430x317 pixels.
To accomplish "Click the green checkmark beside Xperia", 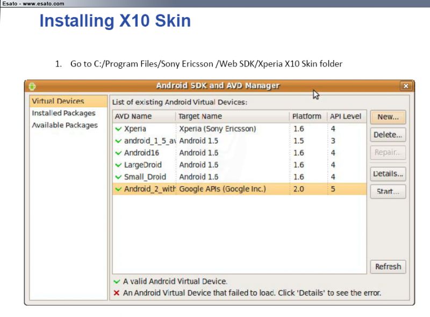I will coord(118,129).
